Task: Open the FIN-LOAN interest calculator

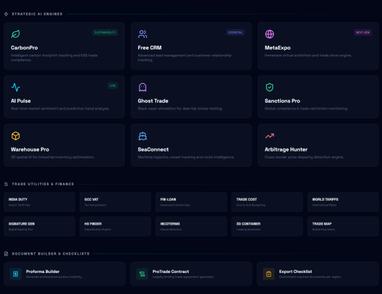Action: [x=191, y=202]
